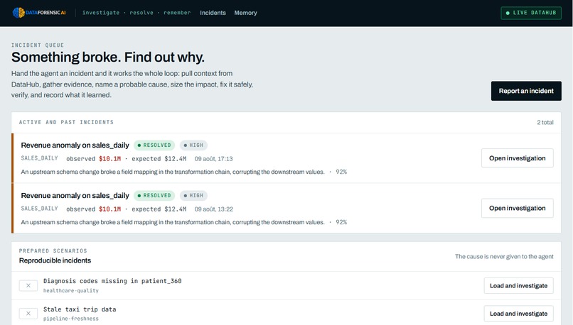
Task: Click the 'pipeline-freshness' tag
Action: coord(71,319)
